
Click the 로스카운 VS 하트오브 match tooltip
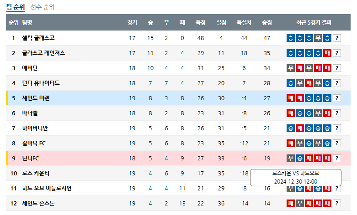(296, 178)
